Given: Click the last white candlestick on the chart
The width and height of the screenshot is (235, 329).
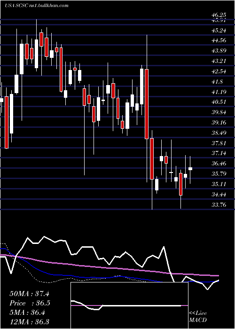Looking at the screenshot, I should point(190,169).
